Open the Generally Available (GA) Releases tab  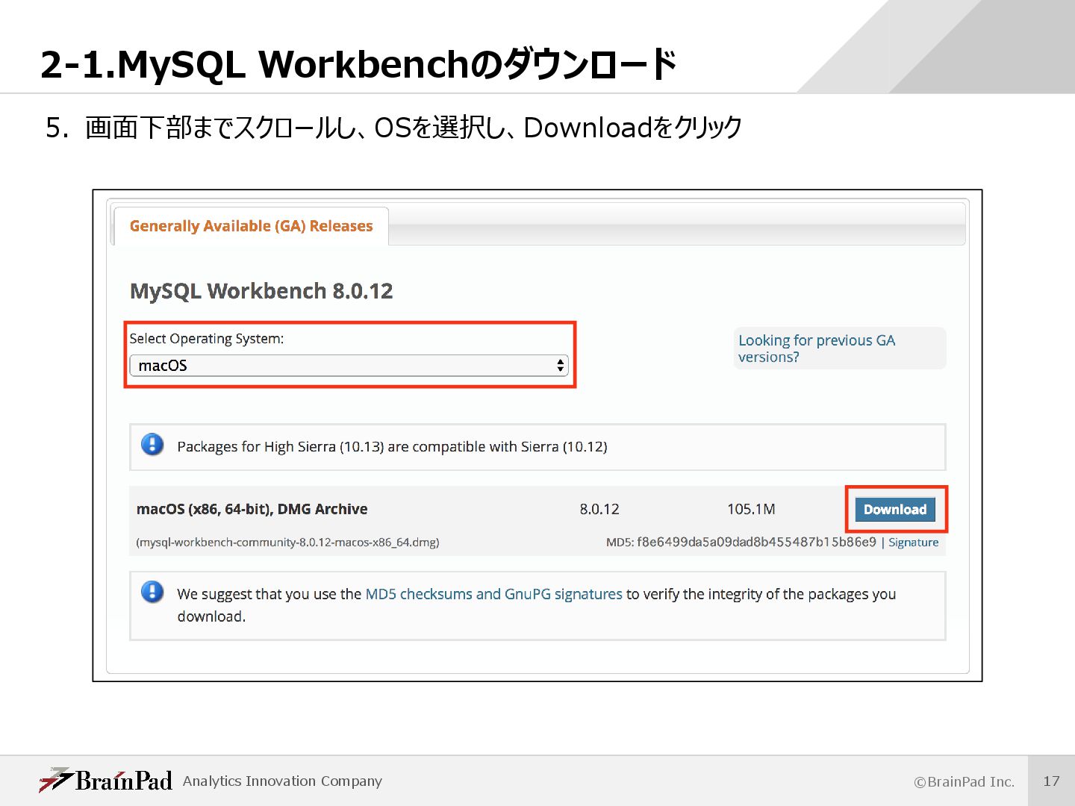[251, 226]
